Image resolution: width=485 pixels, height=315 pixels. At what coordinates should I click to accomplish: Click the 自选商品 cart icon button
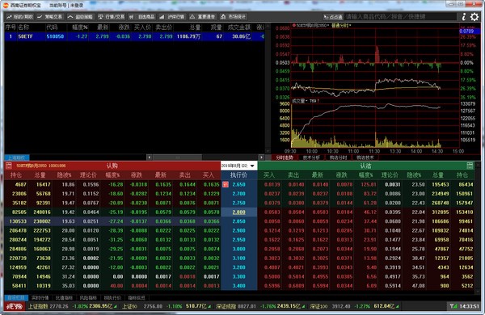tap(142, 17)
